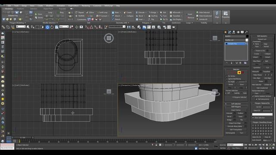Activate the Select and Rotate tool
276x155 pixels.
pos(52,27)
